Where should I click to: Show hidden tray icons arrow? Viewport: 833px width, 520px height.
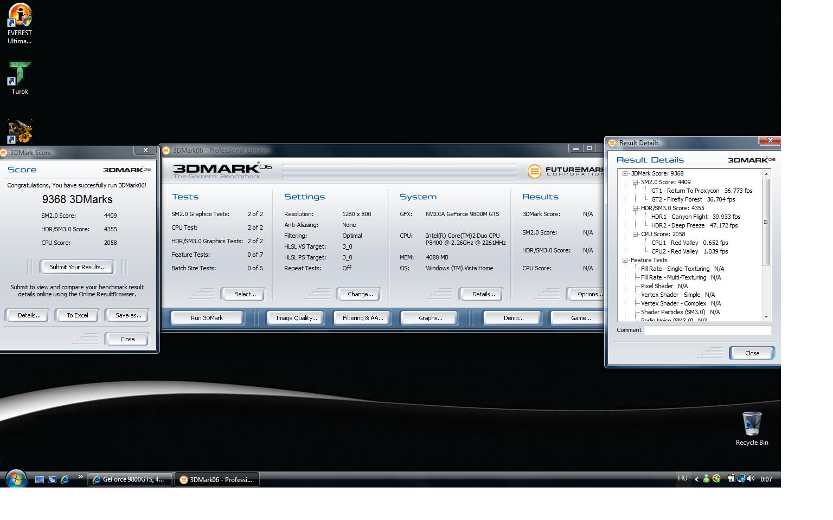point(696,479)
